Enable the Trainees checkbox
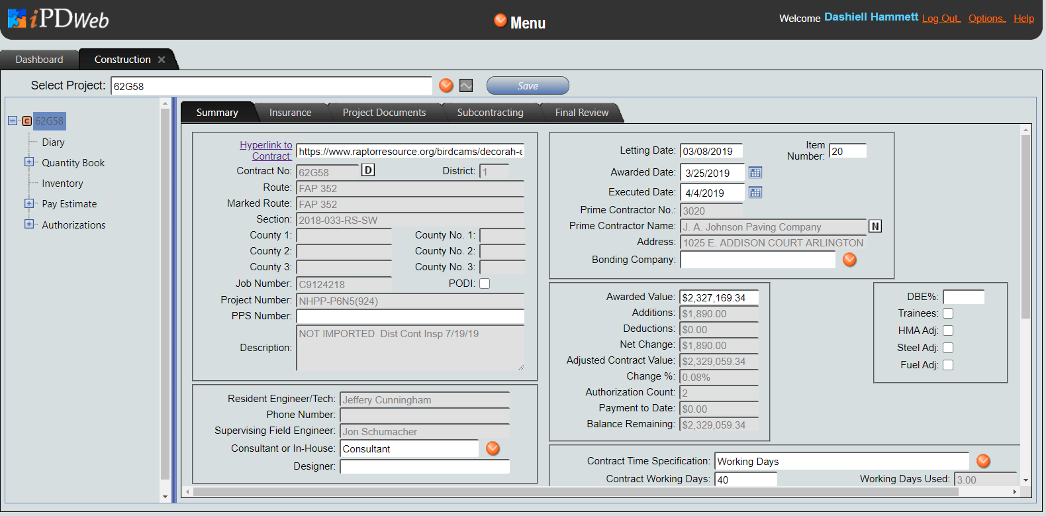Screen dimensions: 1046x516 [948, 313]
